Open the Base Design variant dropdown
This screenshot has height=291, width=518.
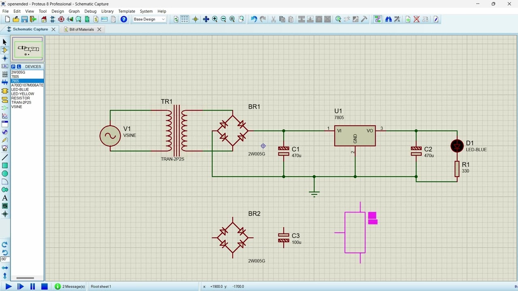tap(149, 19)
